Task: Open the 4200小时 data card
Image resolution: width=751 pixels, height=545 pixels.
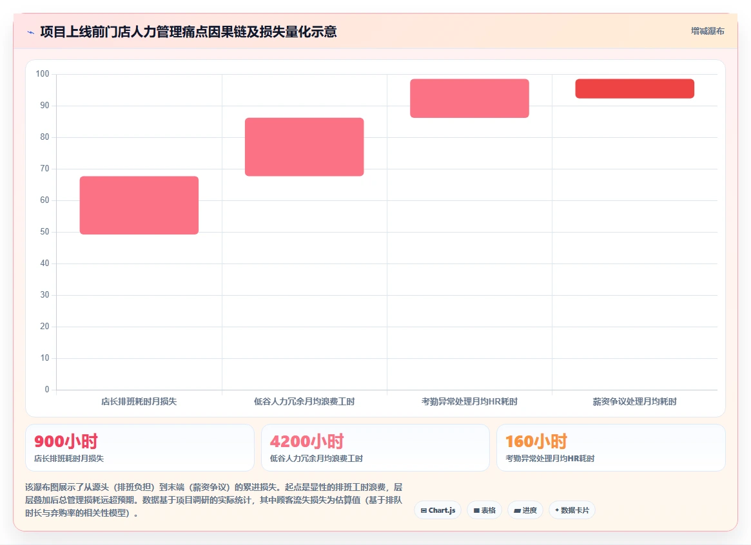Action: pos(375,447)
